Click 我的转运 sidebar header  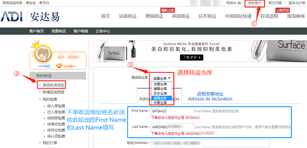(58, 76)
